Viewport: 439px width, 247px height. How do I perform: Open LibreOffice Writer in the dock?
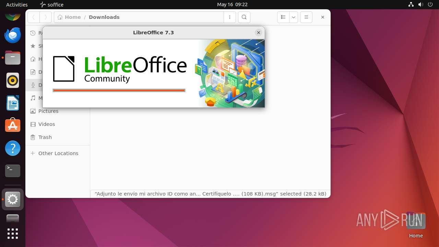click(13, 103)
